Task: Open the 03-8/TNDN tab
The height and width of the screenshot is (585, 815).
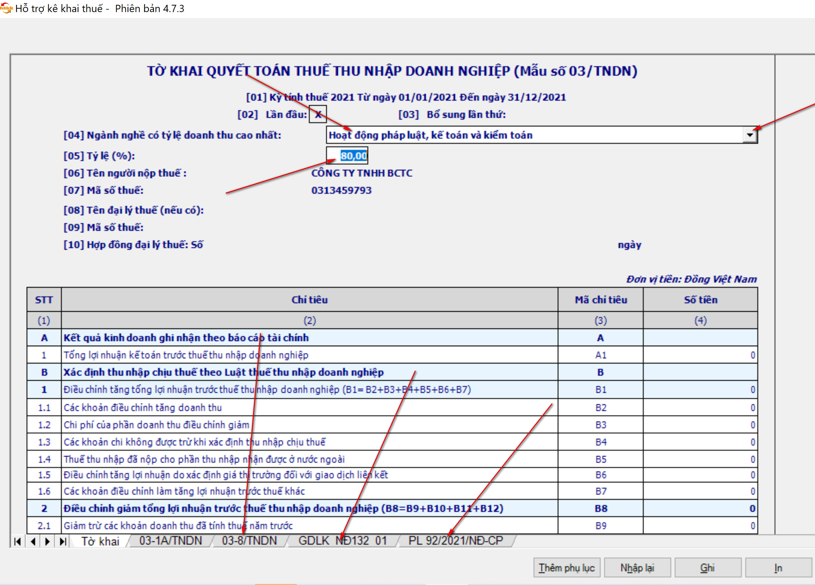Action: click(x=249, y=541)
